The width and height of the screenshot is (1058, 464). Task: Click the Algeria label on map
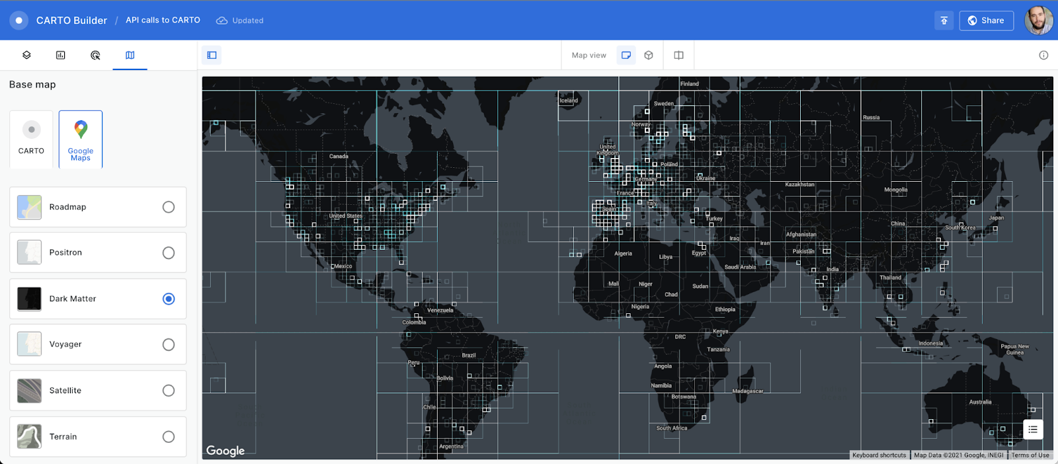pos(623,254)
